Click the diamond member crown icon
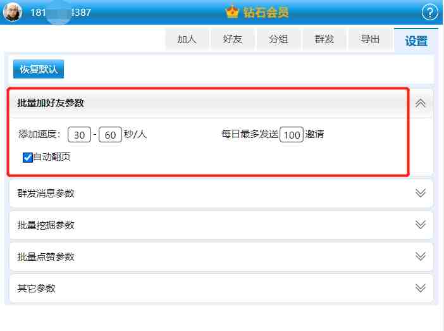The width and height of the screenshot is (444, 331). tap(232, 12)
